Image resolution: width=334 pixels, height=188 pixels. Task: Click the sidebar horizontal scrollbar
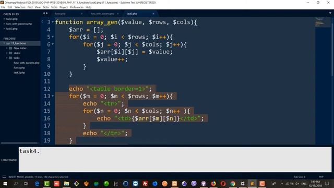[x=19, y=143]
